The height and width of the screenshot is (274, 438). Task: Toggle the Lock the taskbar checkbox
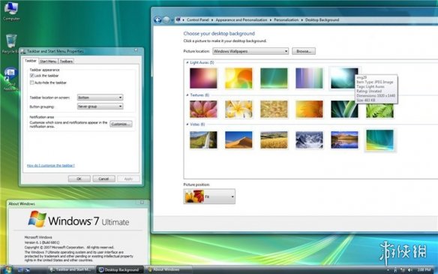coord(31,76)
